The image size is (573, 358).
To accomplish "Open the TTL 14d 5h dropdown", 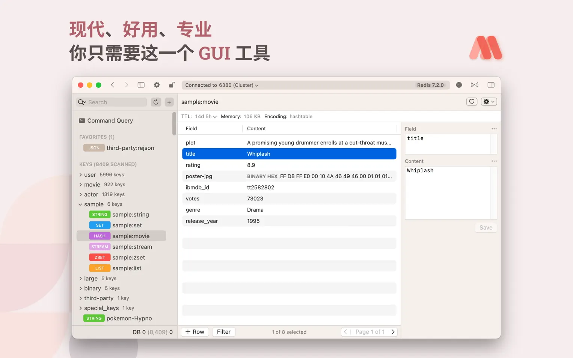I will 206,116.
